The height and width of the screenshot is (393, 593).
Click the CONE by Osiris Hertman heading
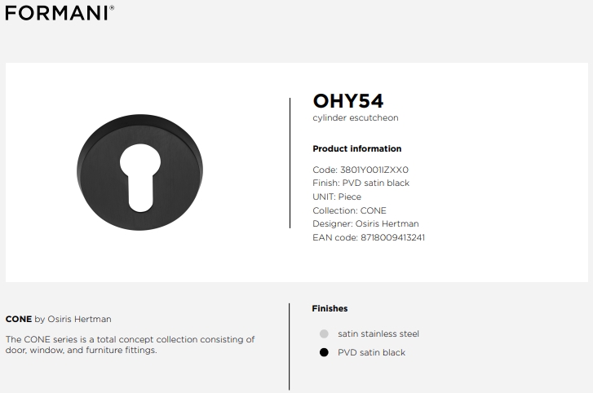click(58, 319)
